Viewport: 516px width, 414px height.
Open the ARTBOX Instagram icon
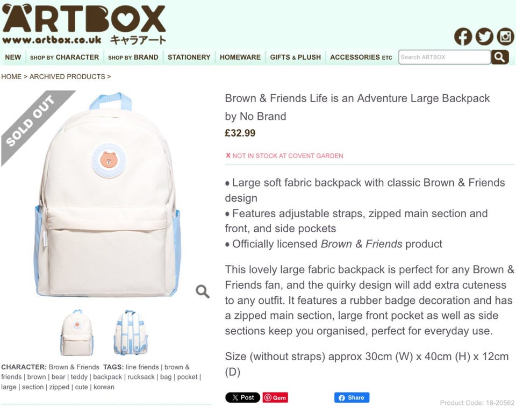(505, 36)
